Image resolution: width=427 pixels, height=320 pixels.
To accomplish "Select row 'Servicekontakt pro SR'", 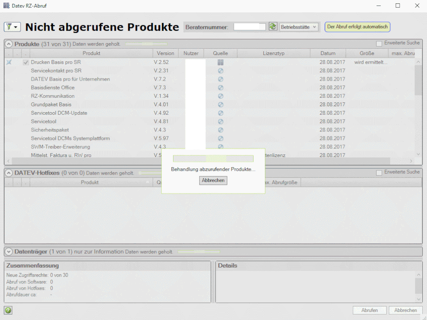I will (x=210, y=71).
